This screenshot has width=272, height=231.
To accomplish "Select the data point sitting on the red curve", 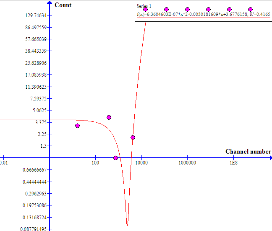I will point(133,137).
